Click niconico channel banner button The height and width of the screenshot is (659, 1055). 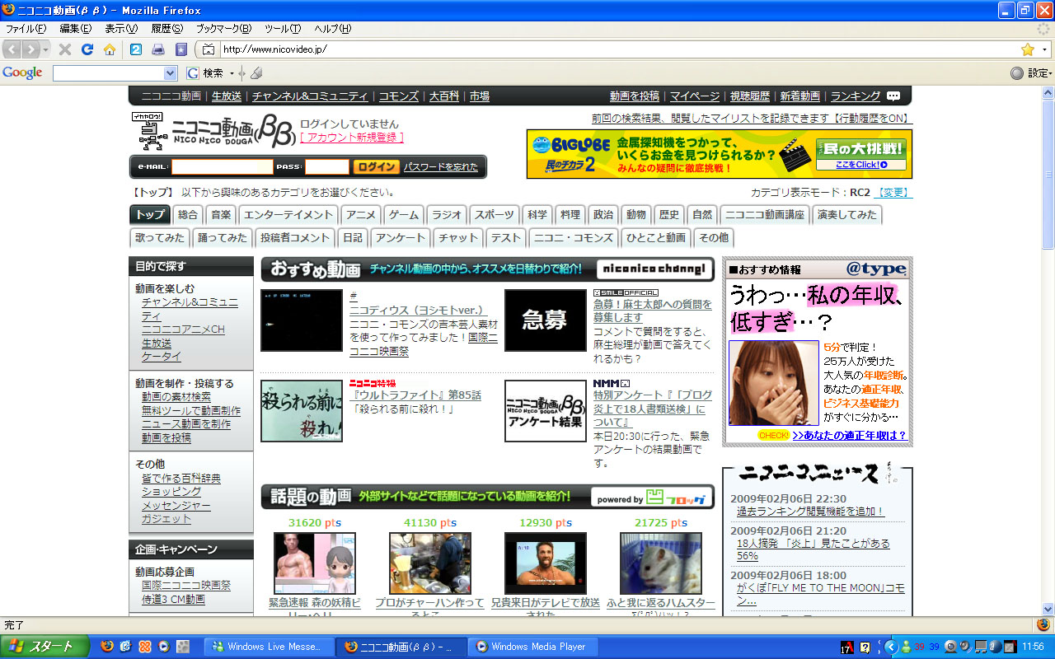coord(654,269)
